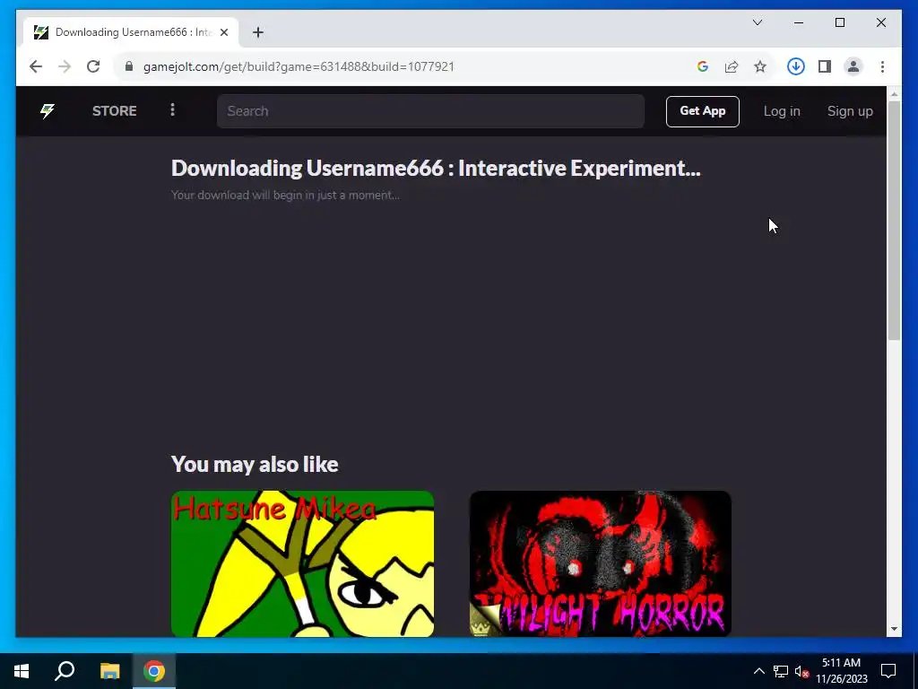
Task: Minimize the Chrome window
Action: (799, 22)
